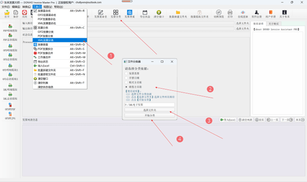The width and height of the screenshot is (307, 182).
Task: Click the 导入Excel button above invoice list
Action: click(x=228, y=120)
